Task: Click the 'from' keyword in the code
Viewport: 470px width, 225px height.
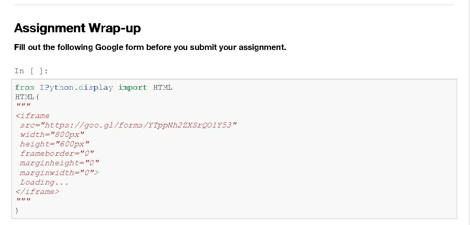Action: [25, 87]
